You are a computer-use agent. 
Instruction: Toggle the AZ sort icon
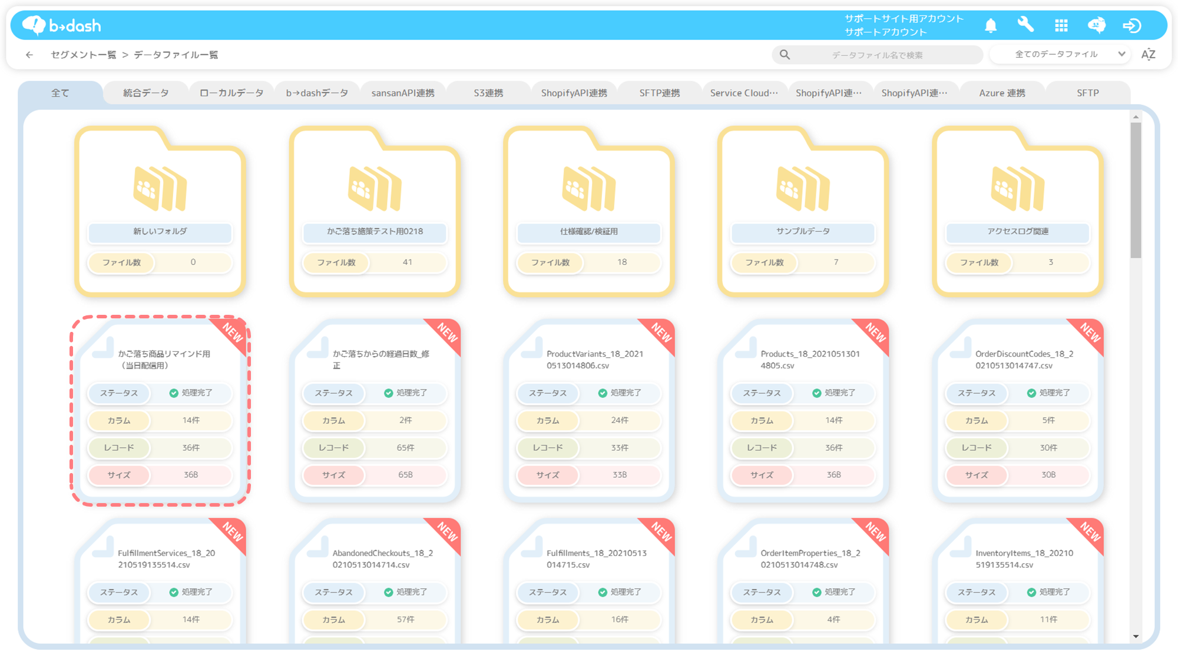coord(1148,55)
